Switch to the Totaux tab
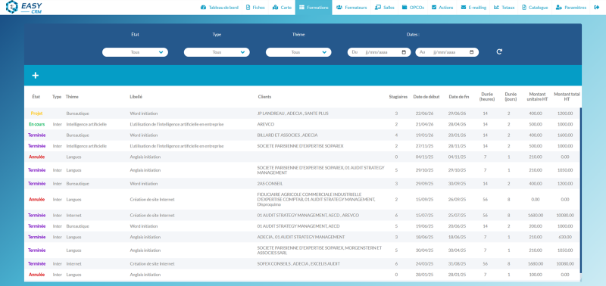 click(504, 8)
